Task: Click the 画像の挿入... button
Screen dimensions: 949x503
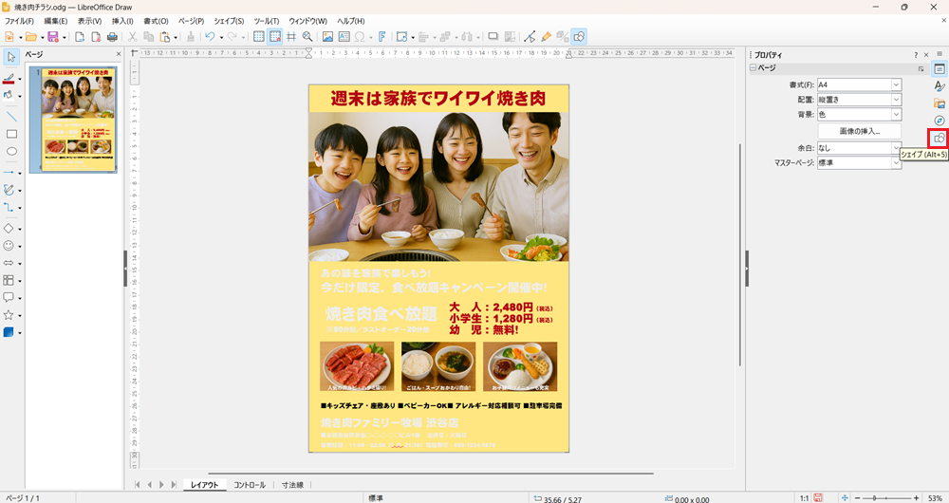Action: coord(860,131)
